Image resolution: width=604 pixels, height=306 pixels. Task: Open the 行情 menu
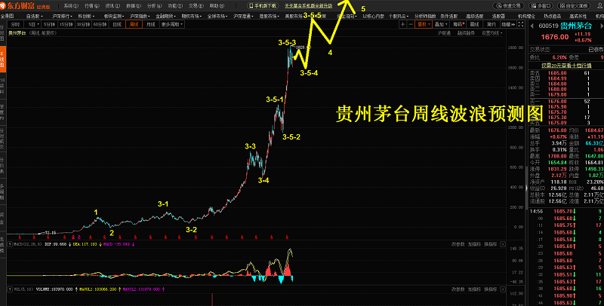point(91,6)
